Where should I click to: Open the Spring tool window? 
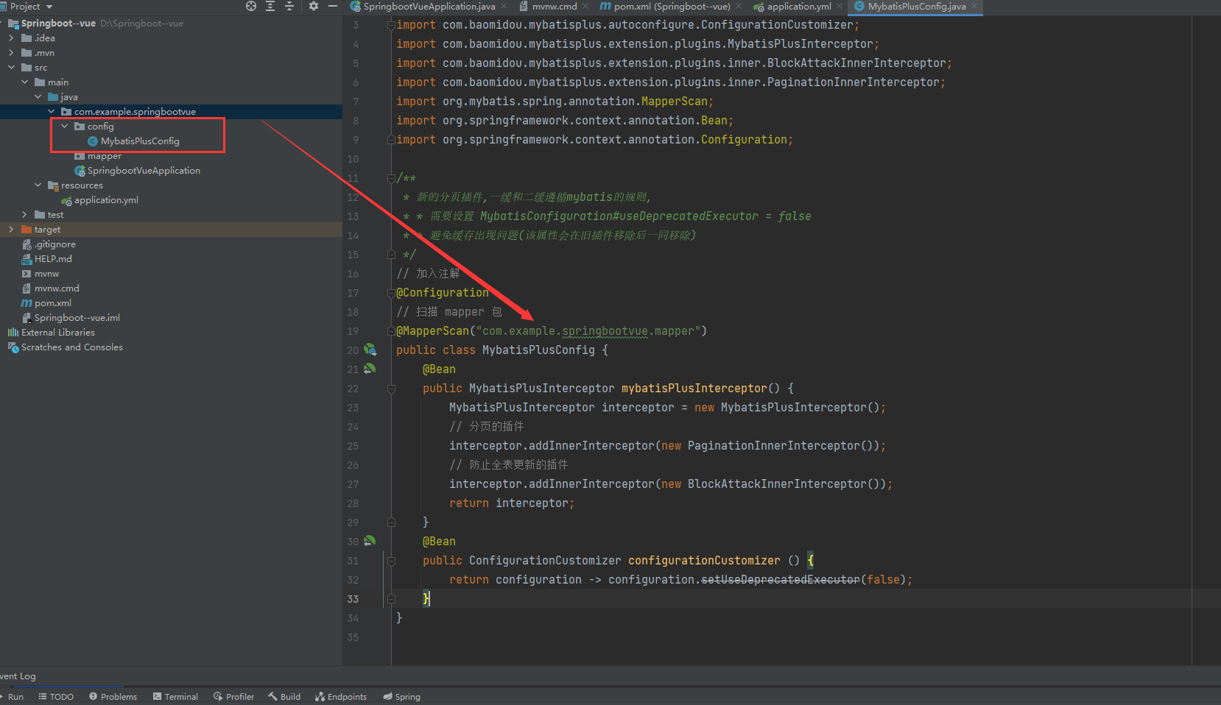click(402, 697)
